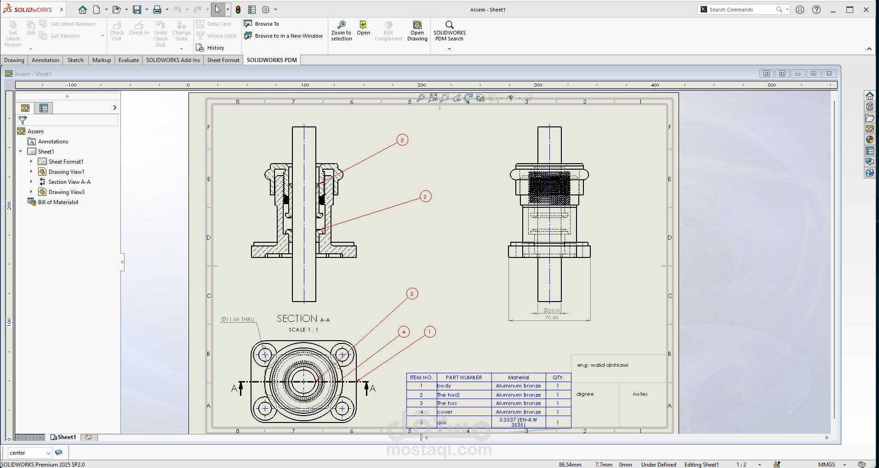Screen dimensions: 879x468
Task: Click the Open file folder icon
Action: pyautogui.click(x=116, y=9)
